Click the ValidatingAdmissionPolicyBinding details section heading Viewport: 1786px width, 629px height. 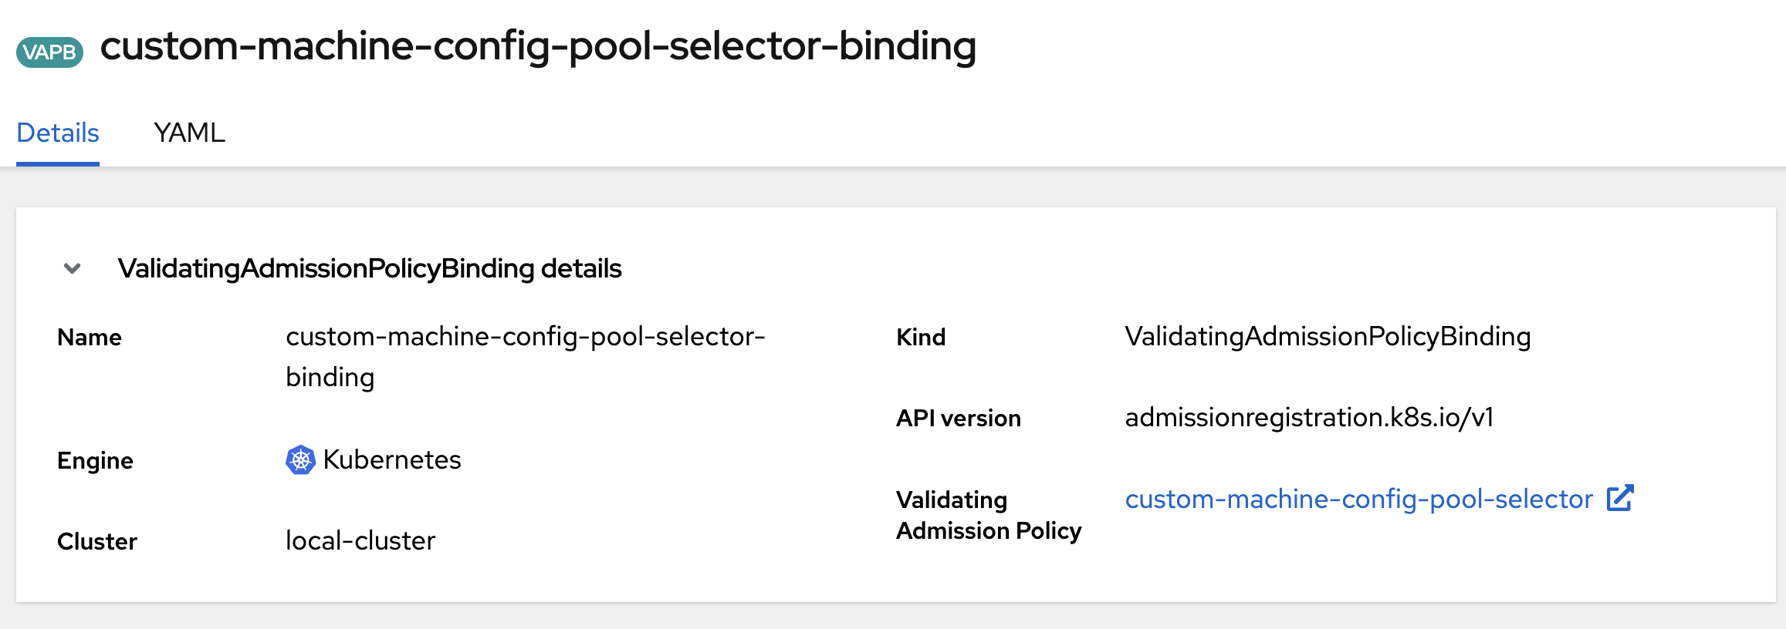(x=369, y=268)
